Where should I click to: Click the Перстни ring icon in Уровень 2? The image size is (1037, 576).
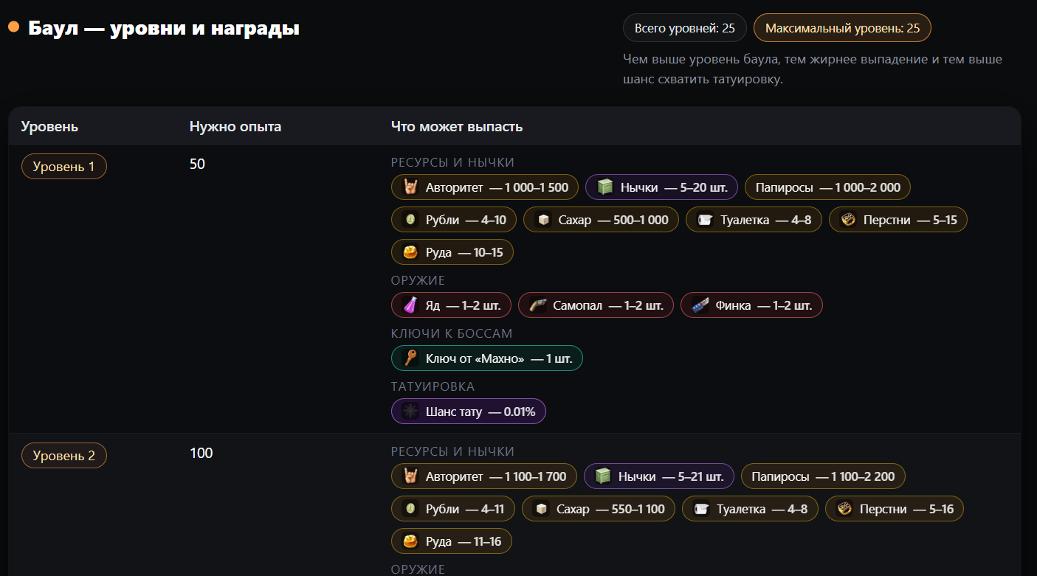click(x=844, y=509)
